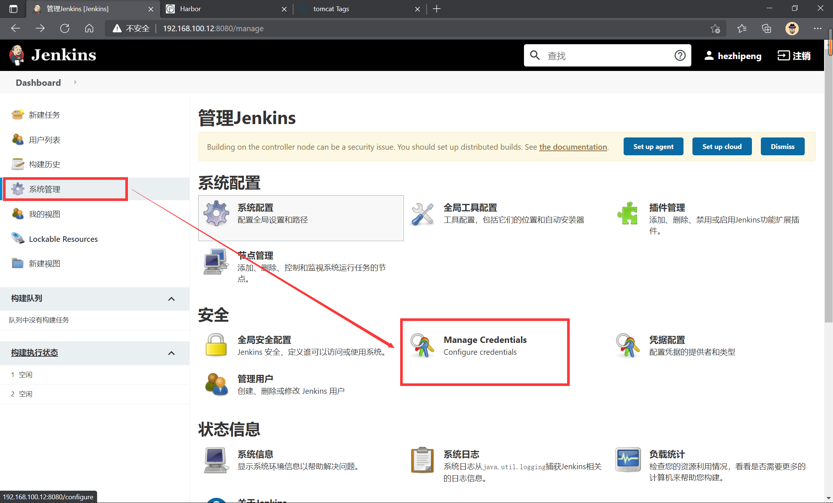The height and width of the screenshot is (503, 833).
Task: Open 全局工具配置 using the wrench tools icon
Action: pyautogui.click(x=422, y=214)
